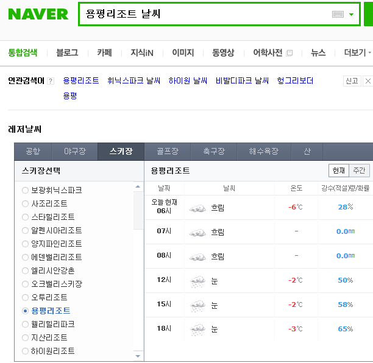This screenshot has height=363, width=373.
Task: Select the 웰리힐리파크 radio button
Action: click(25, 324)
